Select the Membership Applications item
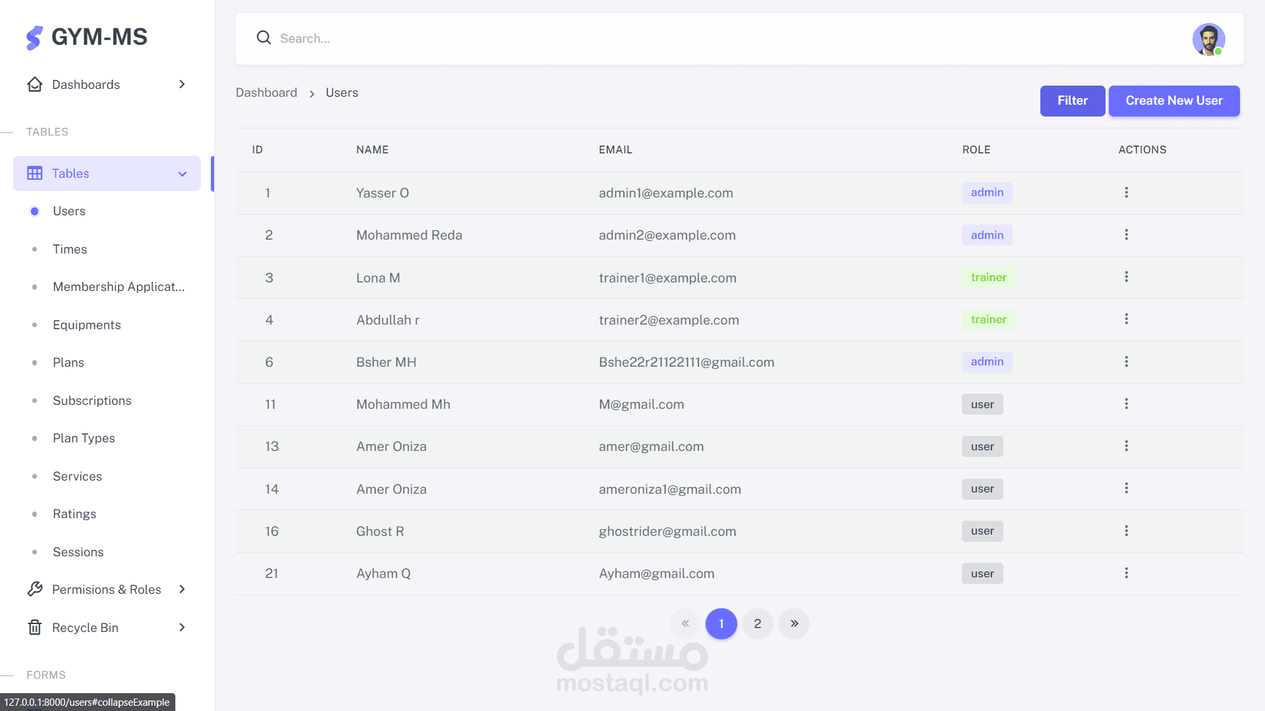This screenshot has width=1265, height=711. 119,287
